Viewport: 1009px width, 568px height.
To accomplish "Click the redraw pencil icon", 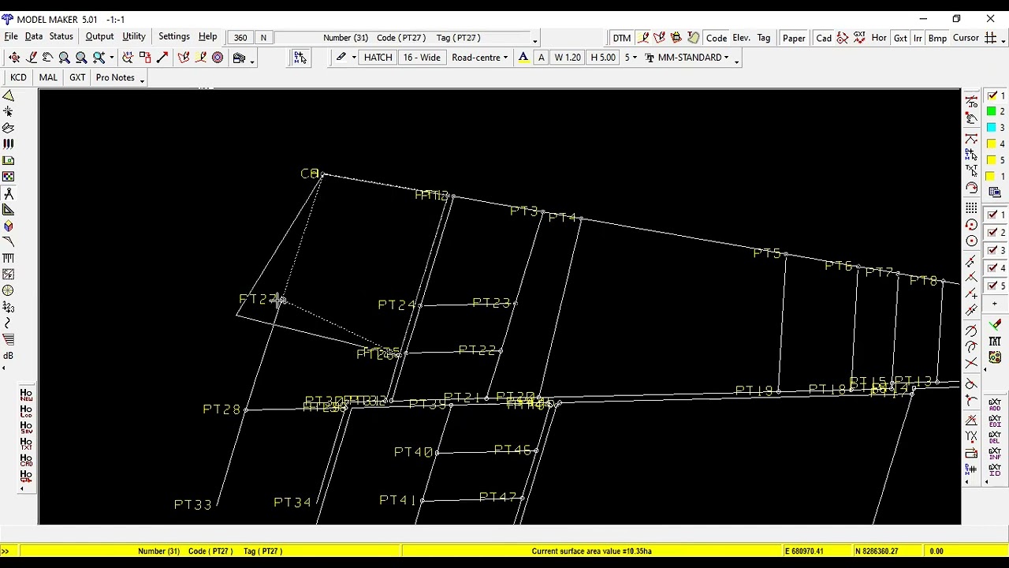I will point(32,58).
